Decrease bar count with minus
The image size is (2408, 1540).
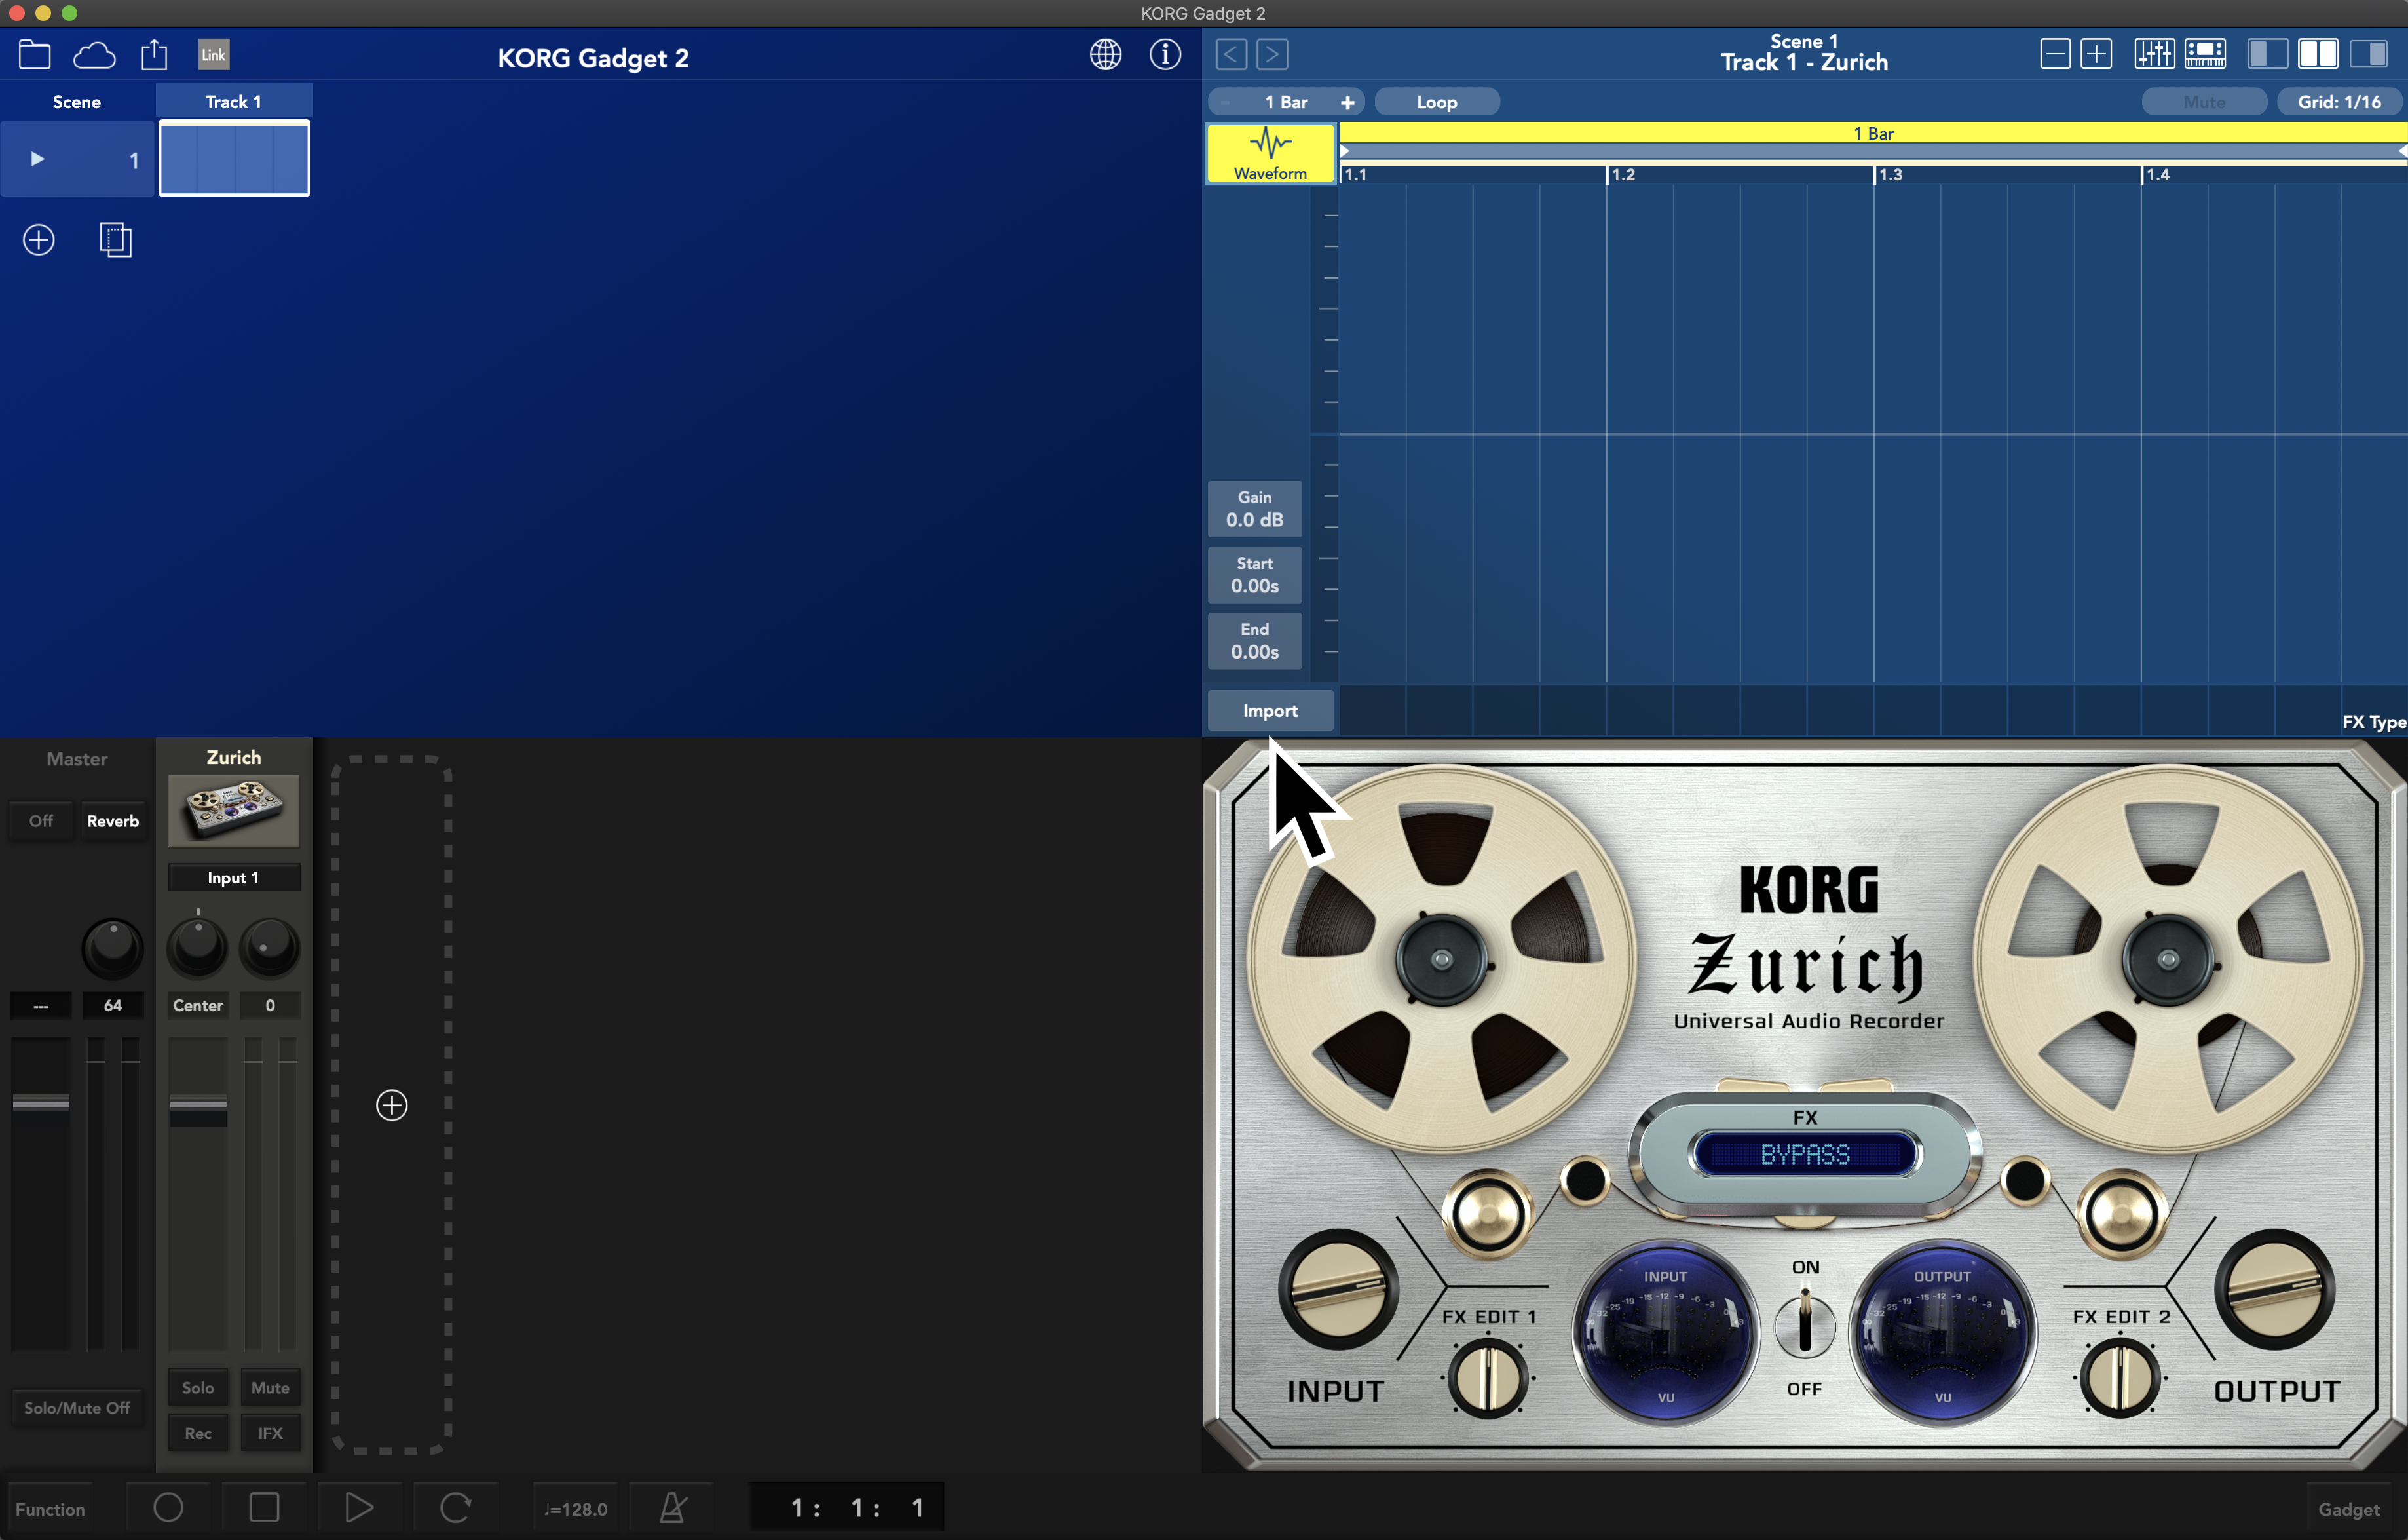pos(1226,102)
